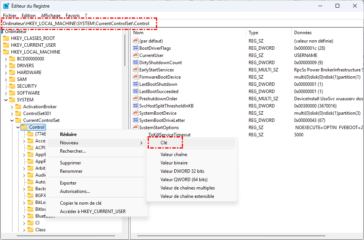Collapse the SYSTEM key

point(6,100)
